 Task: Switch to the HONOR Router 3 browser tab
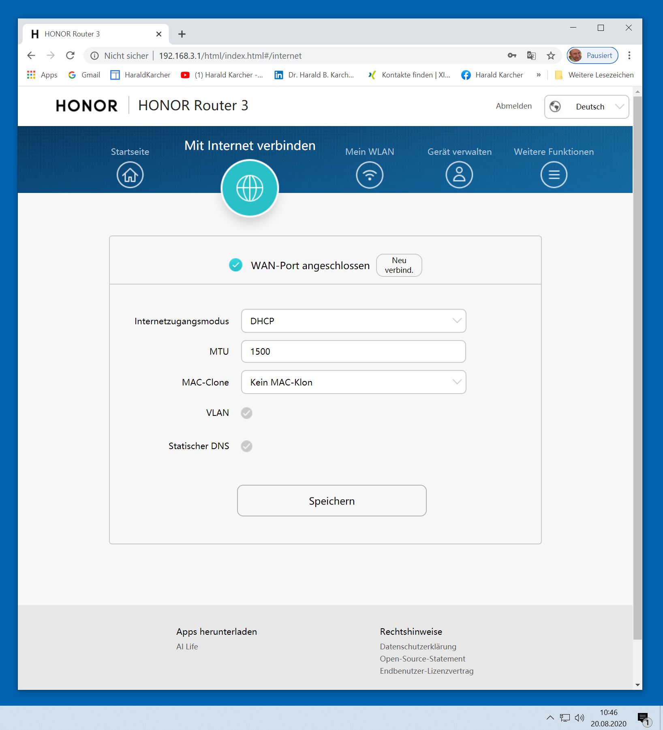tap(96, 34)
